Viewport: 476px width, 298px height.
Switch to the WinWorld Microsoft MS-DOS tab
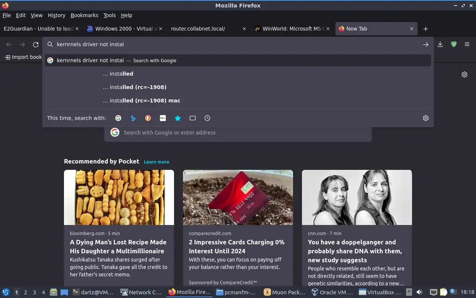[289, 29]
